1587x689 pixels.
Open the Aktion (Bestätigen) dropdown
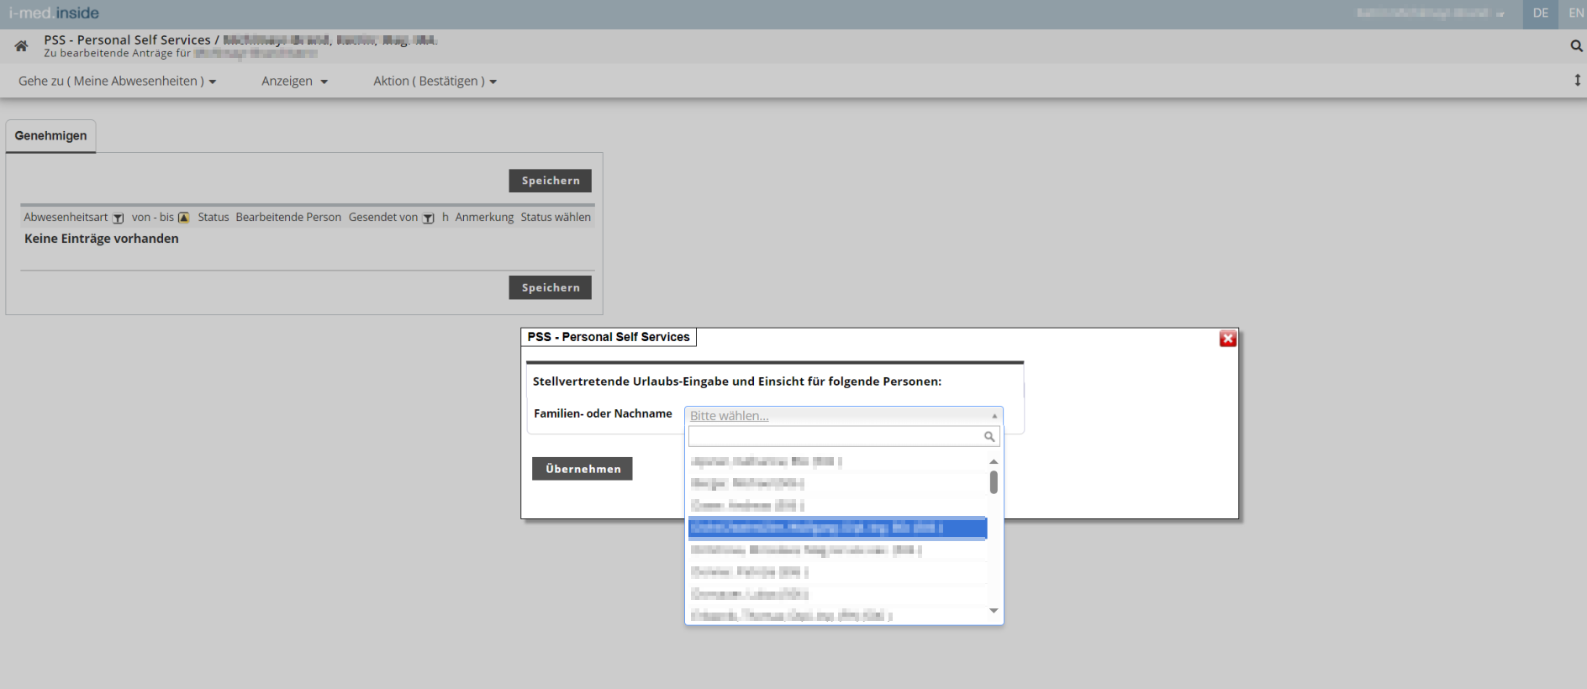pos(435,82)
